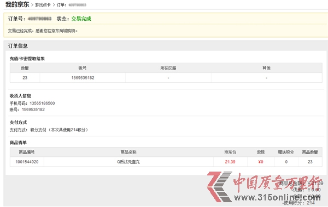Click the red price 21.39

(x=230, y=162)
